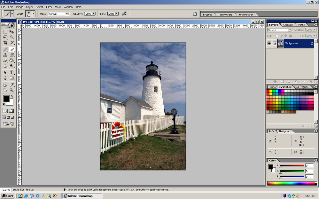Select the Magic Wand tool
319x199 pixels.
[x=12, y=37]
